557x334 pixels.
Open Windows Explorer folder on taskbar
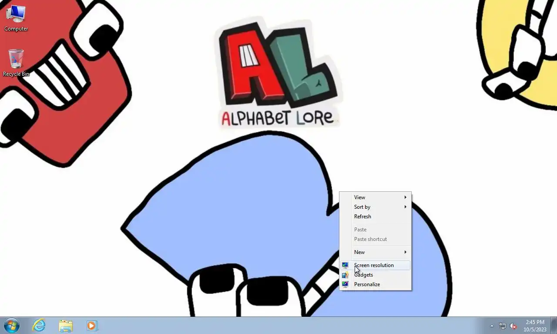pos(66,325)
